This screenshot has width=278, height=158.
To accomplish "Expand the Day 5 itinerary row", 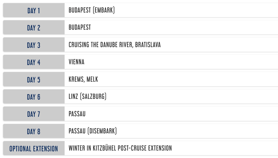I will [x=34, y=80].
